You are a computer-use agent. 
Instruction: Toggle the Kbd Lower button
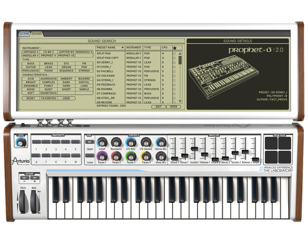[90, 155]
